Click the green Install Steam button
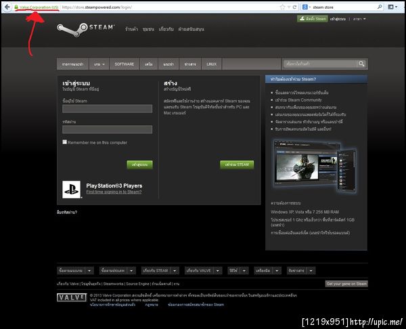 tap(312, 19)
